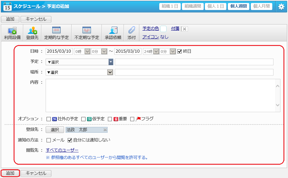Switch to the 組織1日 view tab

[x=170, y=6]
